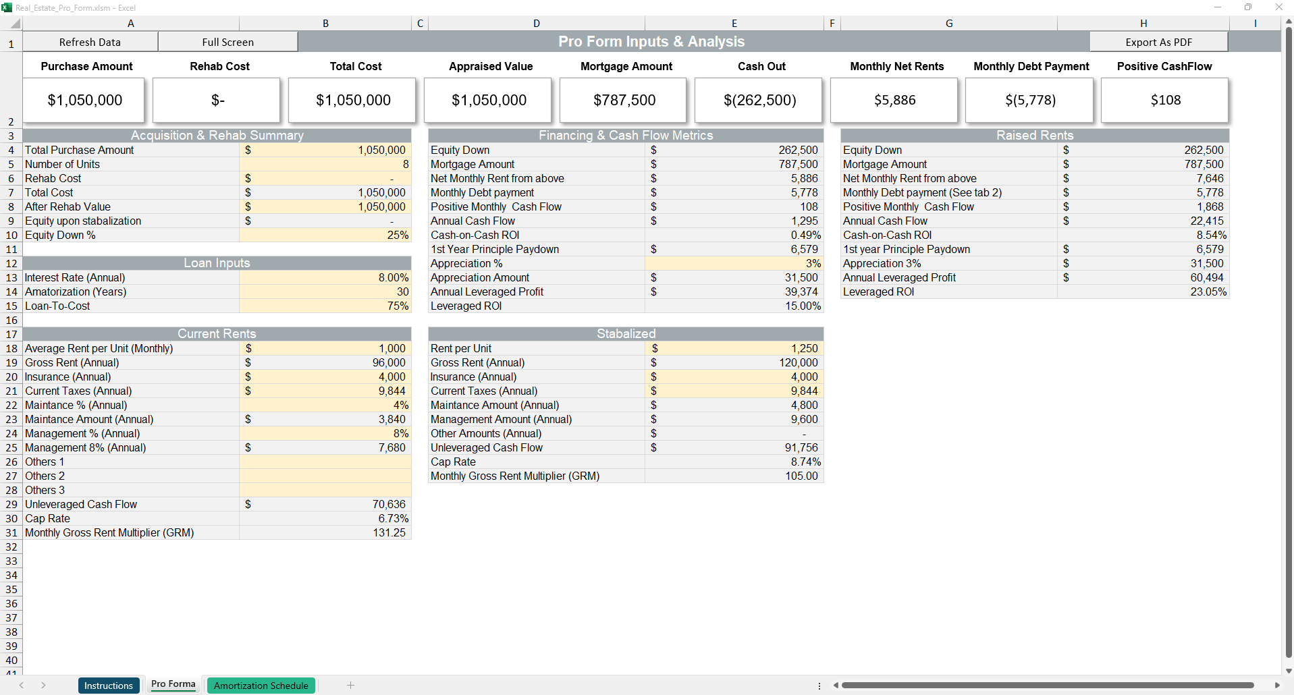Image resolution: width=1294 pixels, height=695 pixels.
Task: Click the horizontal scrollbar left arrow
Action: point(836,685)
